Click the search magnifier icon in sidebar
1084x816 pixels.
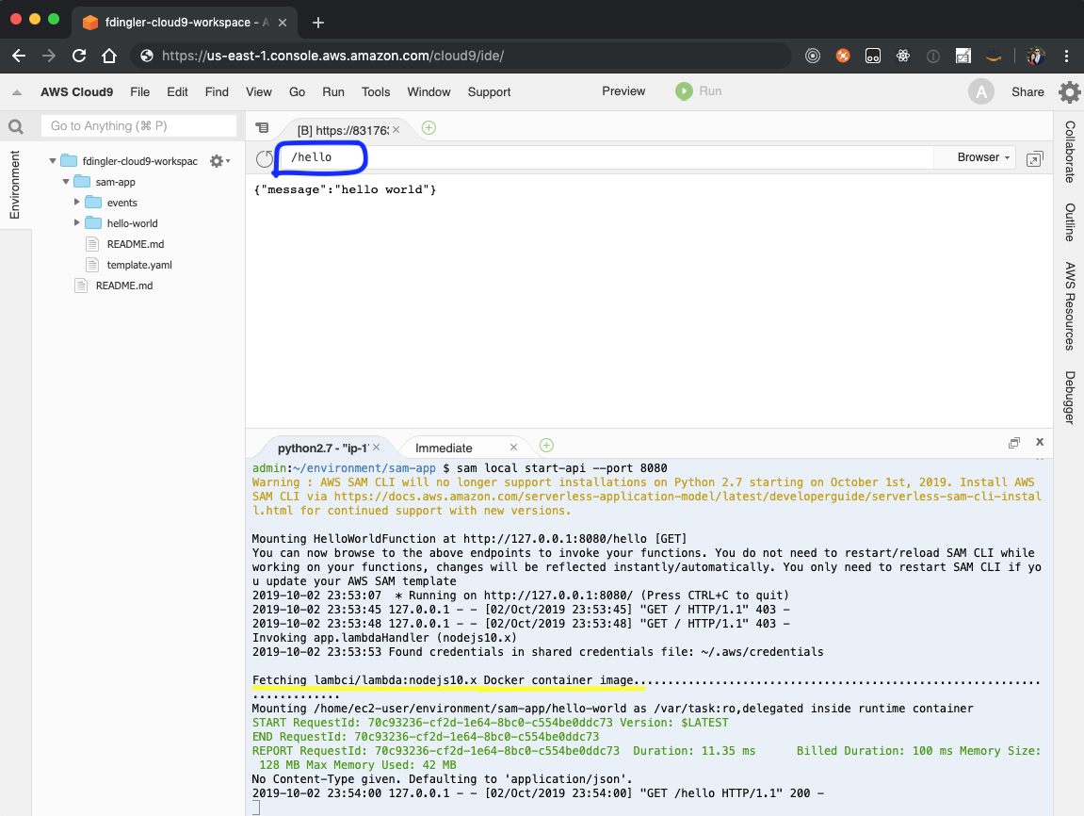pos(15,126)
